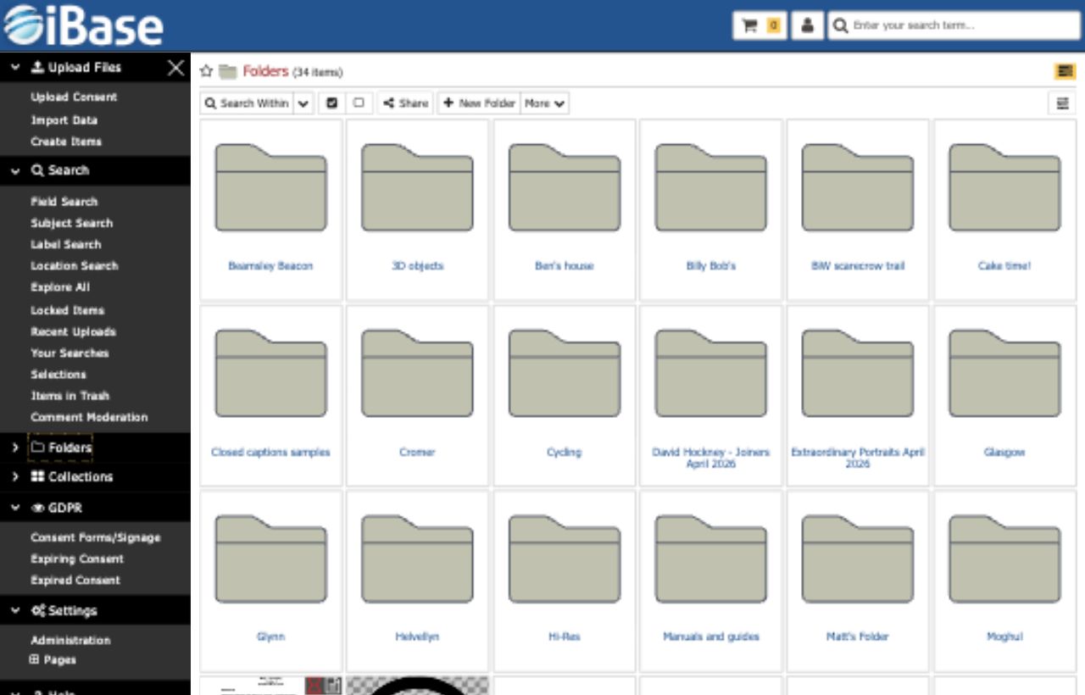Click the Folders heading in the breadcrumb
The height and width of the screenshot is (695, 1085).
(265, 71)
